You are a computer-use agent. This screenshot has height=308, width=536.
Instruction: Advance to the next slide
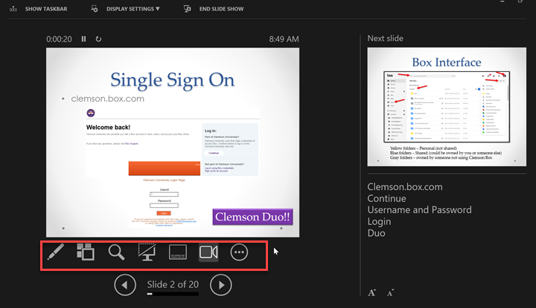tap(220, 284)
